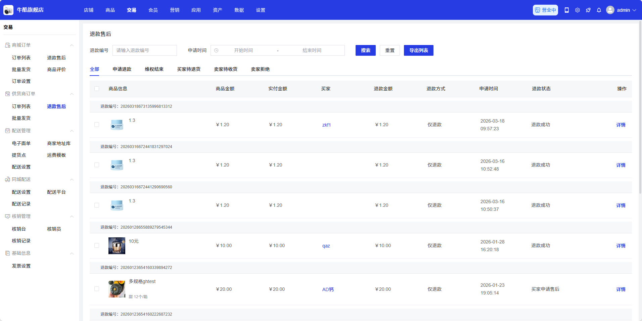Open notifications bell icon

pyautogui.click(x=599, y=10)
